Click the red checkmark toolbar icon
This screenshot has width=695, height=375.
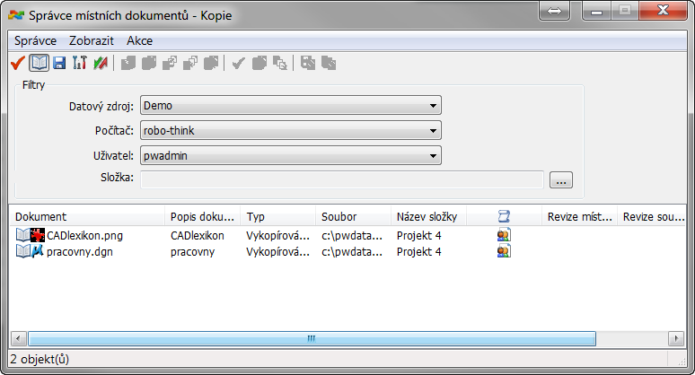[16, 63]
